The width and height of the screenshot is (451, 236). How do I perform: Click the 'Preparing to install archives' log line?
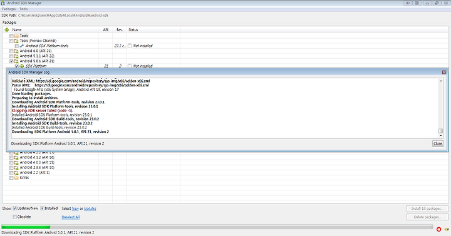34,98
